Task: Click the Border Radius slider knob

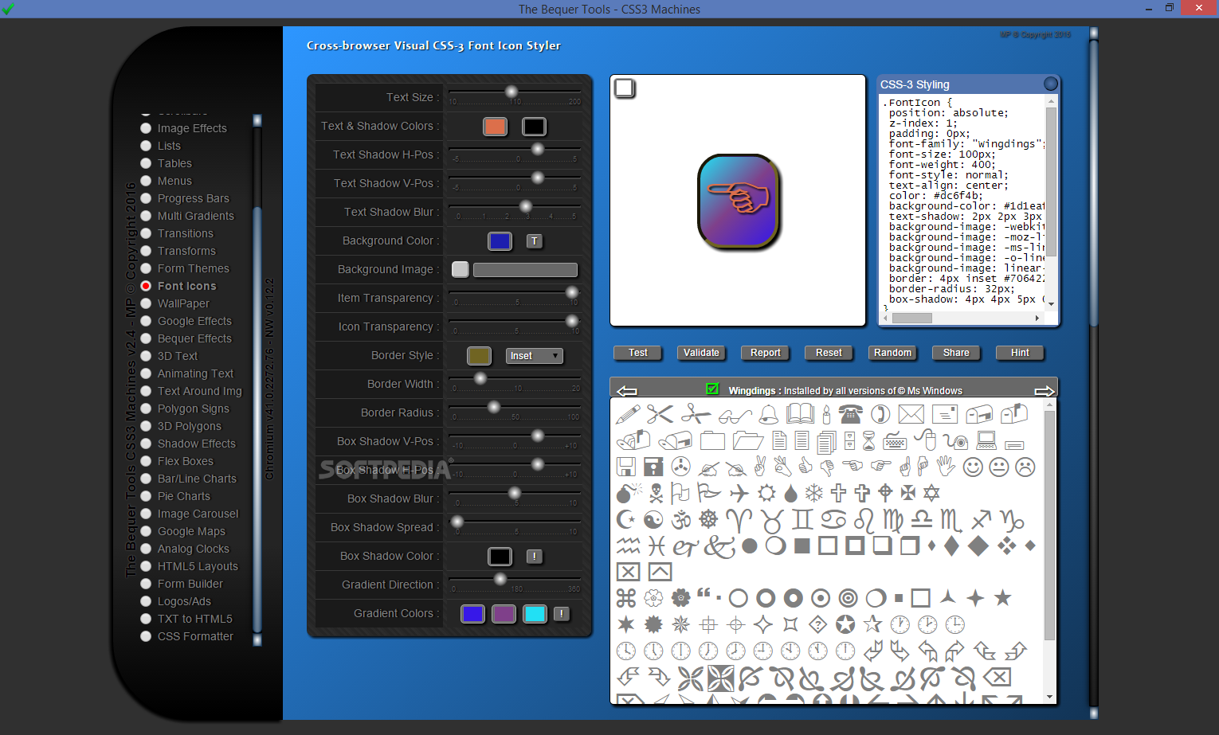Action: (x=494, y=408)
